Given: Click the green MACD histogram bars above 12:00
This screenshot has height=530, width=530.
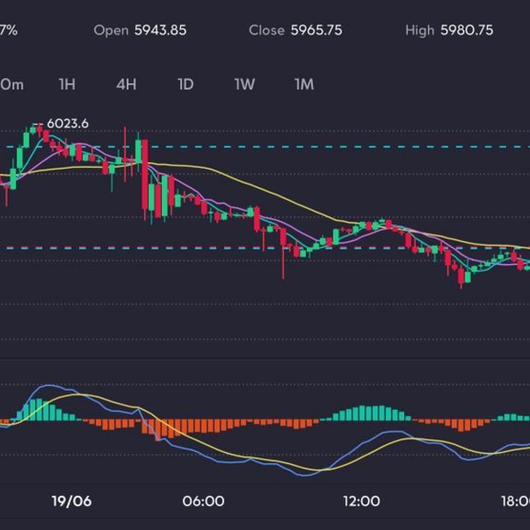Looking at the screenshot, I should tap(370, 414).
